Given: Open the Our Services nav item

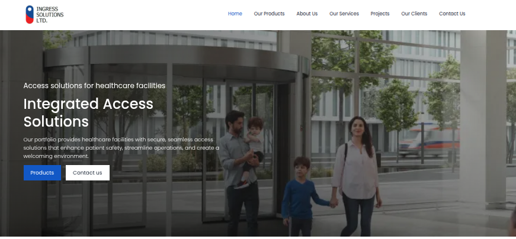Looking at the screenshot, I should (x=344, y=14).
